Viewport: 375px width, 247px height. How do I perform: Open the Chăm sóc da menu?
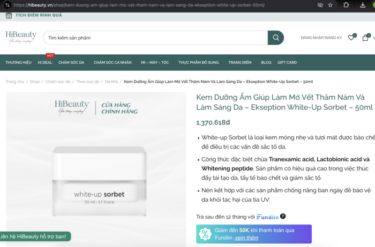pos(71,63)
